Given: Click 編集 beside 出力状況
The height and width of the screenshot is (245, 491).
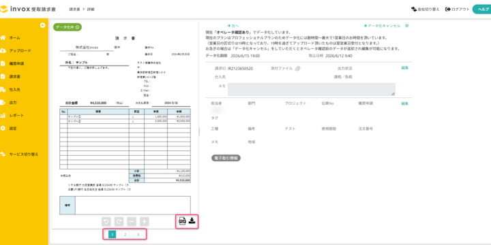Looking at the screenshot, I should tap(404, 68).
